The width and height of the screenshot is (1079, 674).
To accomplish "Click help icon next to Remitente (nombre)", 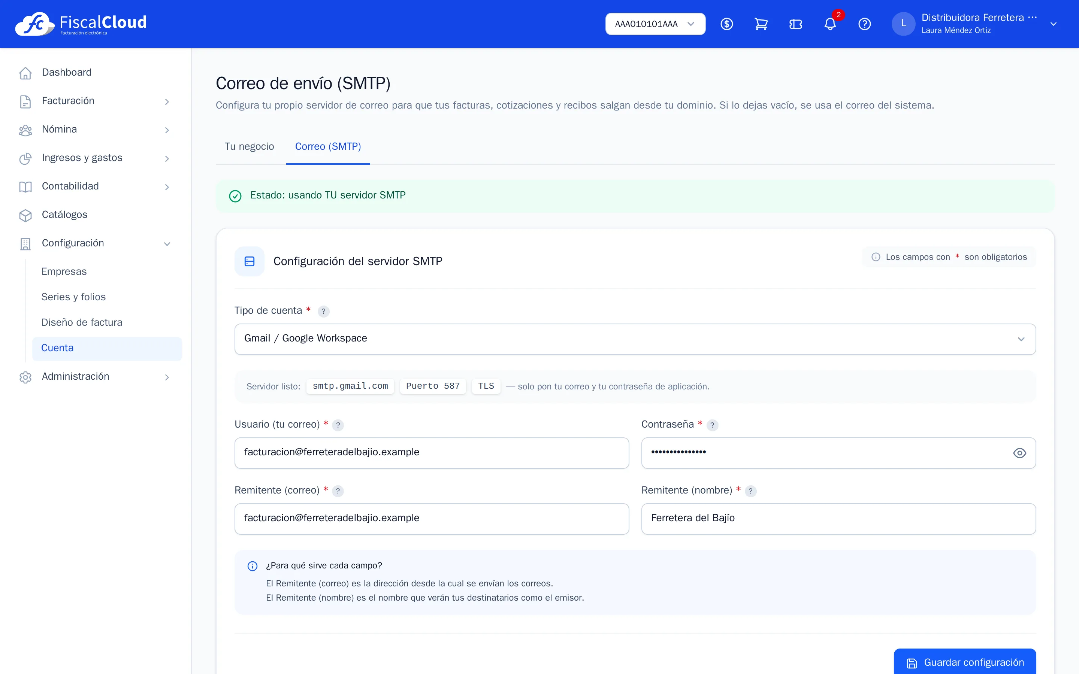I will (x=750, y=491).
